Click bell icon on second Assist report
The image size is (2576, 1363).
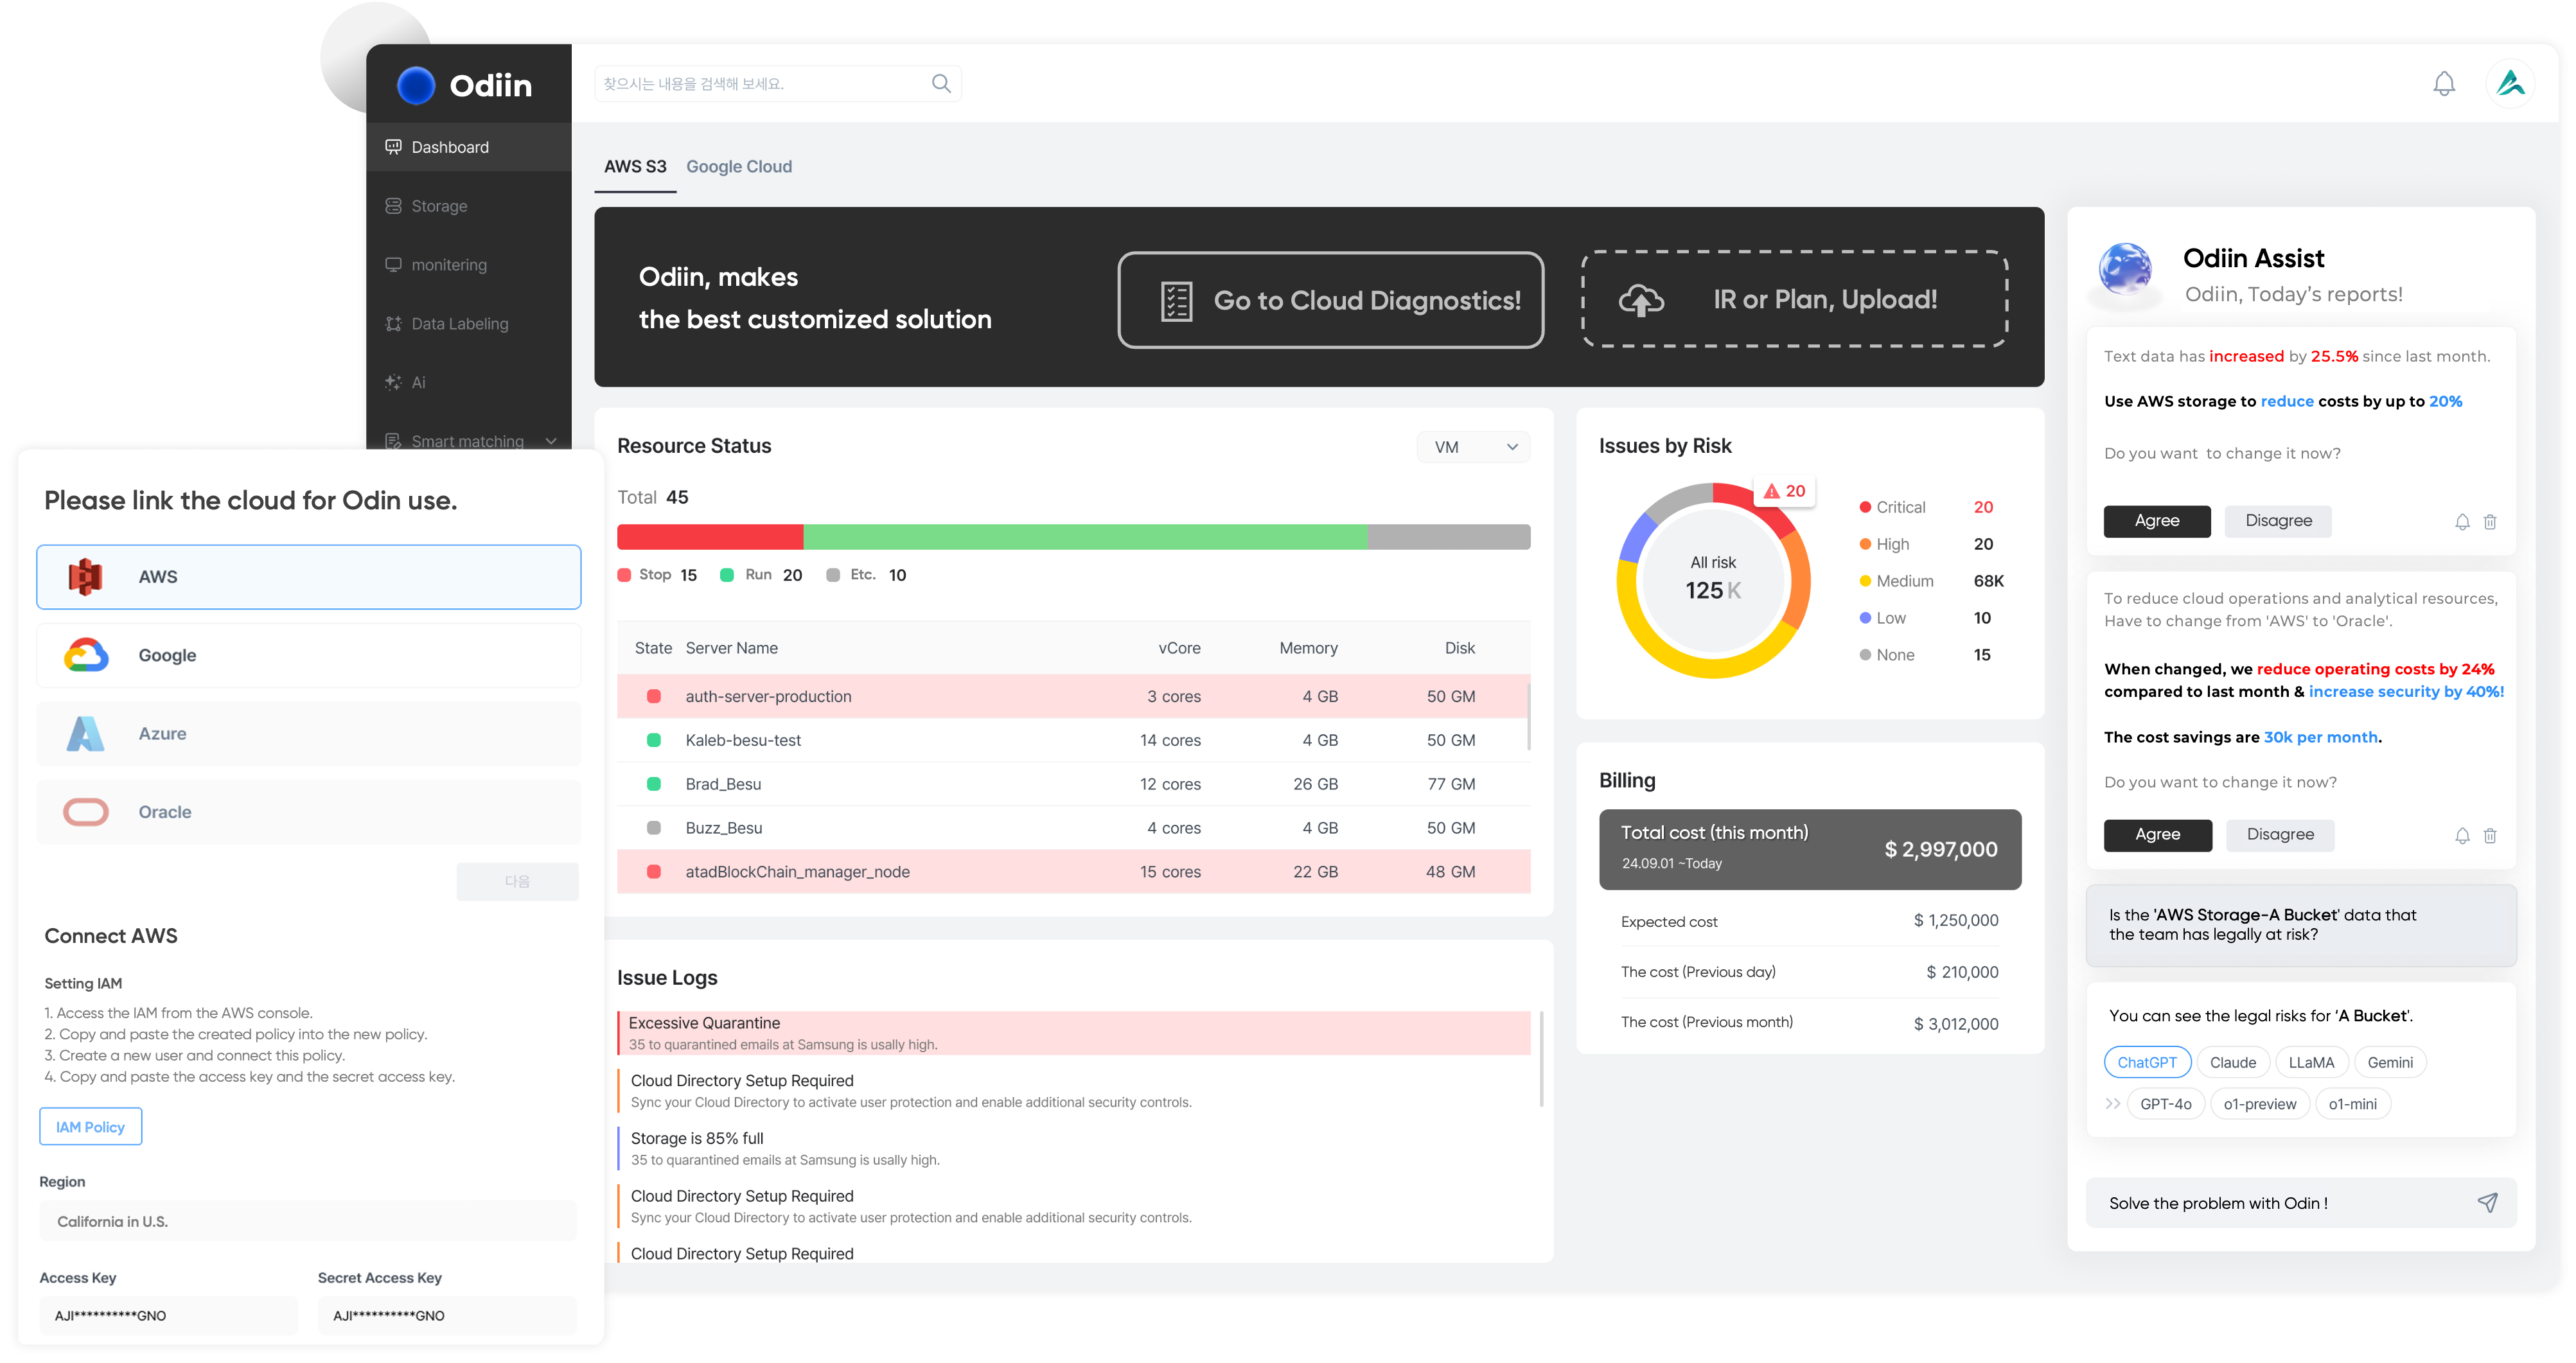(2462, 836)
